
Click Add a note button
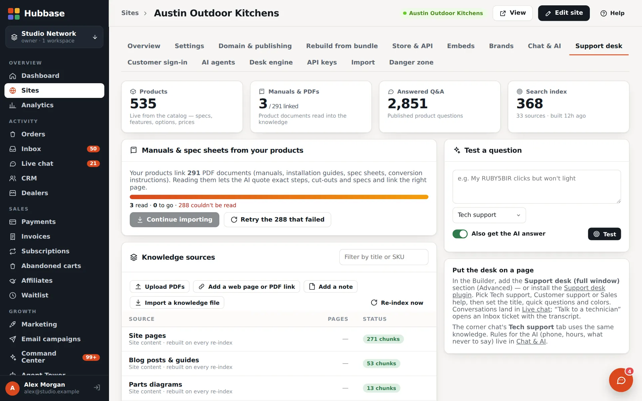pyautogui.click(x=331, y=287)
